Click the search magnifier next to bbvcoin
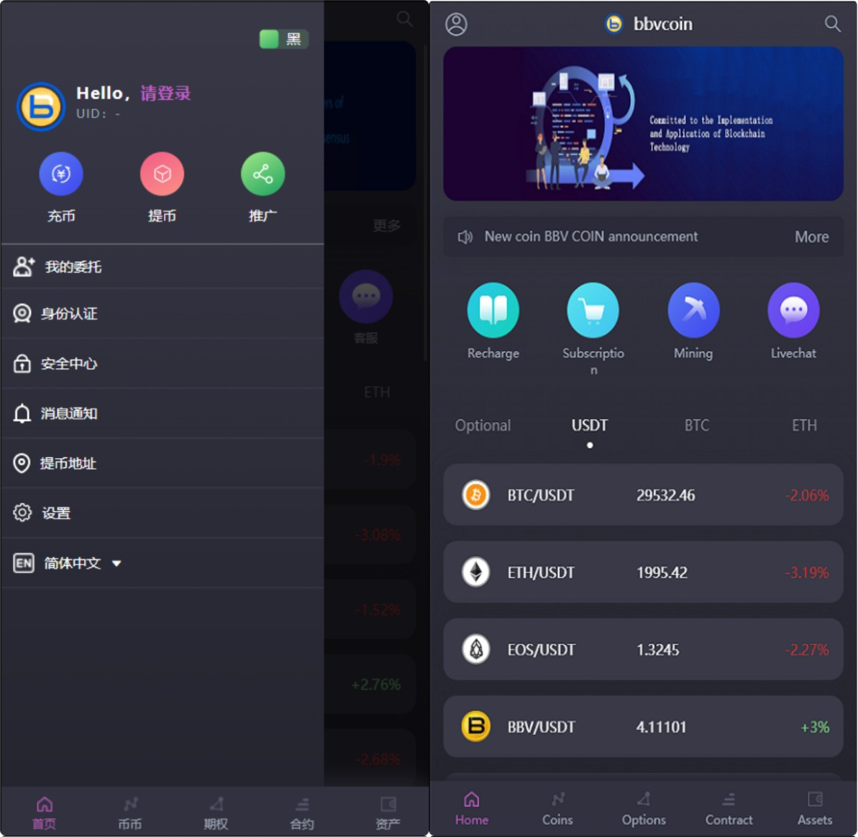Screen dimensions: 858x837 (x=832, y=24)
